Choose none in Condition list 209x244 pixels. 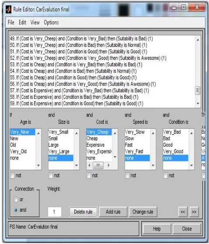pyautogui.click(x=175, y=158)
